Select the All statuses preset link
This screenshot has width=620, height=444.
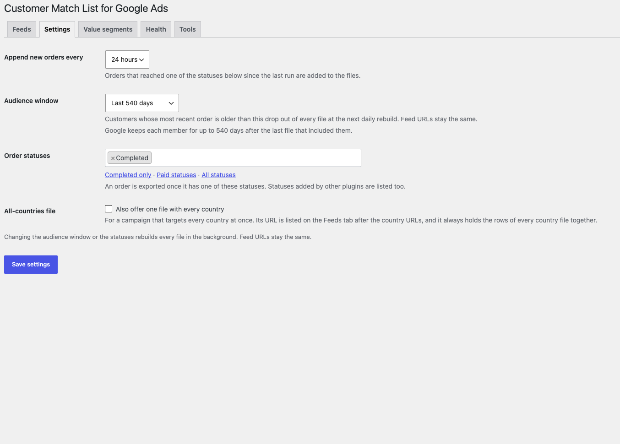coord(218,175)
